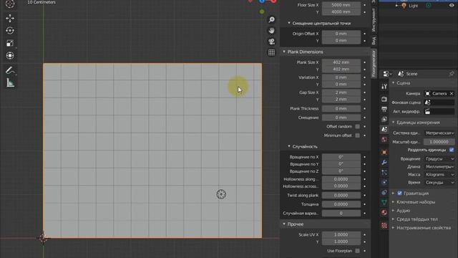This screenshot has height=258, width=458.
Task: Open the Modifiers wrench tab icon
Action: 384,163
